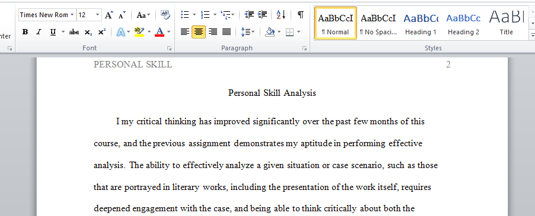Apply red font color

[x=160, y=33]
